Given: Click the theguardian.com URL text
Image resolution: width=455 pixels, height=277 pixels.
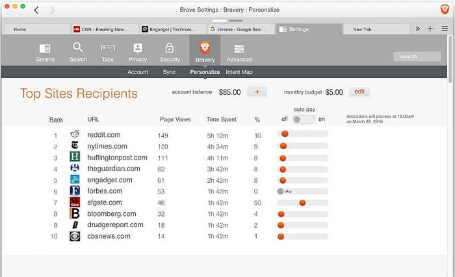Looking at the screenshot, I should point(114,169).
